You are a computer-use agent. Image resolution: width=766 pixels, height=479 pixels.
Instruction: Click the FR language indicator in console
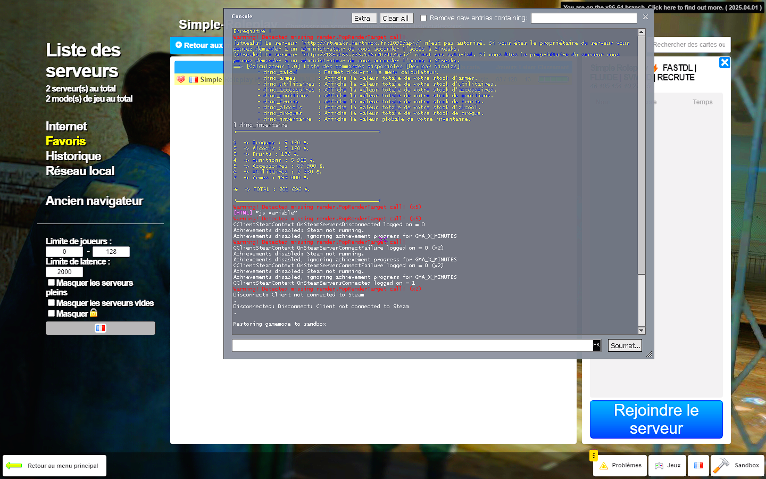click(597, 345)
